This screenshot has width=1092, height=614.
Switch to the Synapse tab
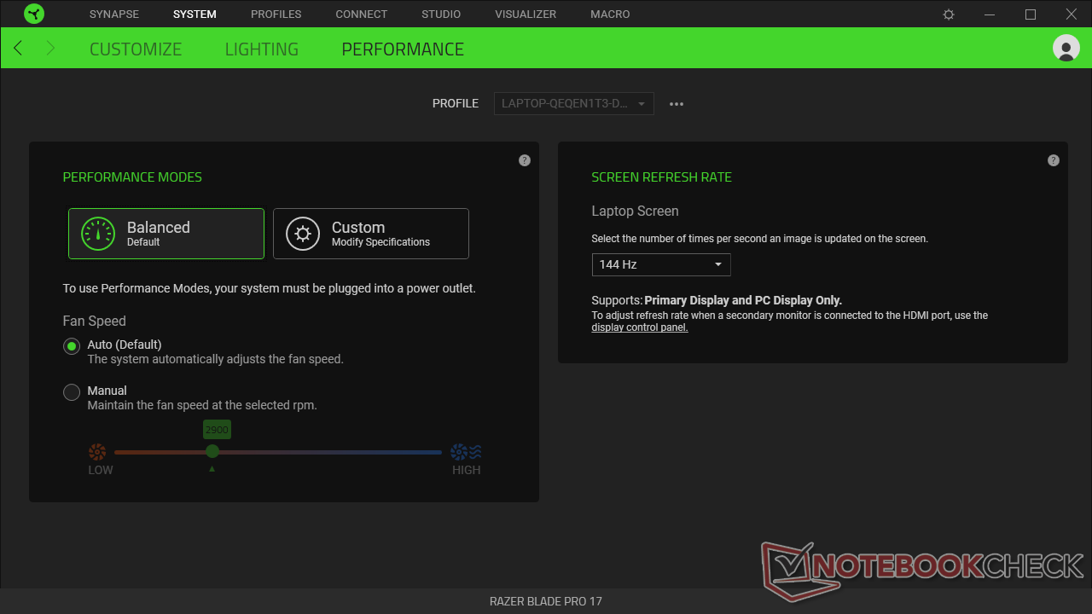pyautogui.click(x=114, y=14)
